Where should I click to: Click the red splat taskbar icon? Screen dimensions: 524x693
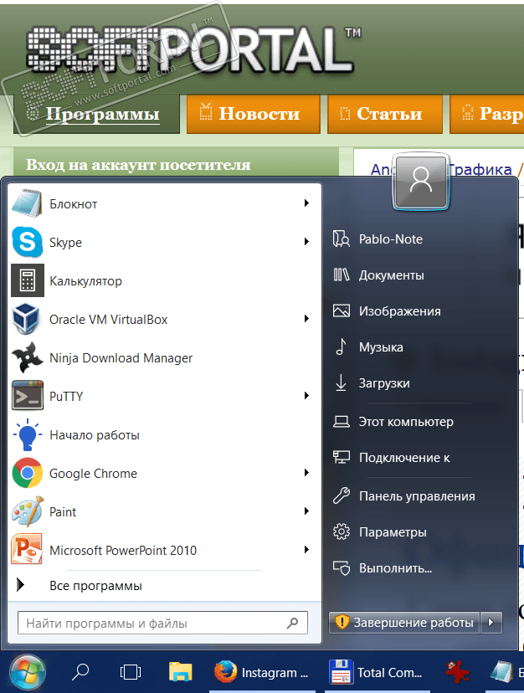coord(457,672)
